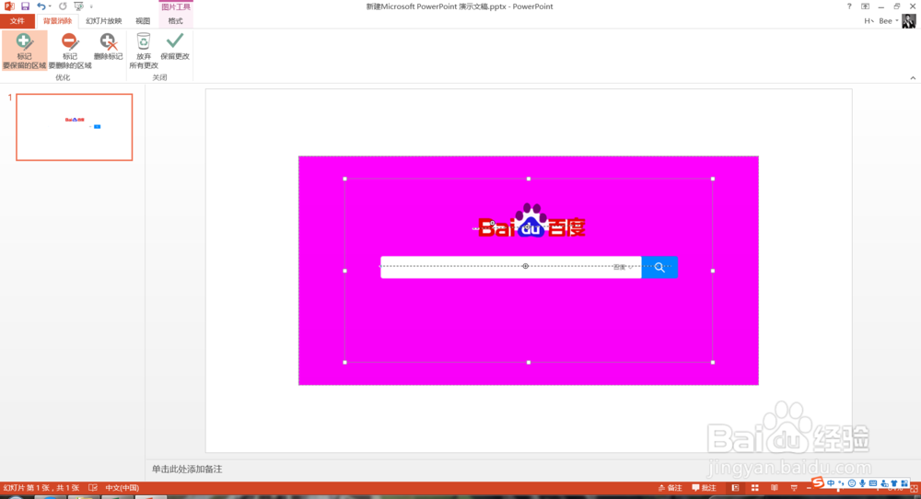Open the Sogou skin (shirt) icon

click(x=894, y=483)
